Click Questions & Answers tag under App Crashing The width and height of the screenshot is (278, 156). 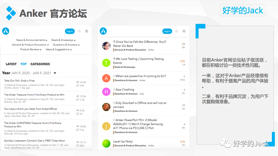click(x=125, y=94)
